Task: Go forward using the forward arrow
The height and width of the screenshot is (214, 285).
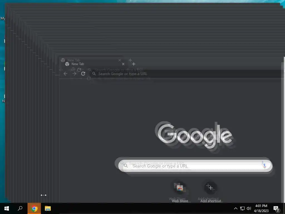Action: pyautogui.click(x=74, y=74)
